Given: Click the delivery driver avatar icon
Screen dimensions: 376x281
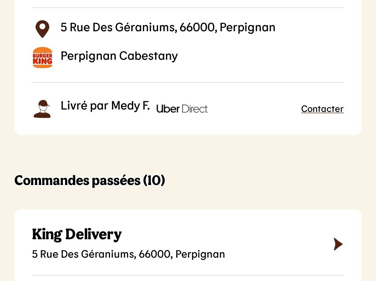Looking at the screenshot, I should click(42, 109).
